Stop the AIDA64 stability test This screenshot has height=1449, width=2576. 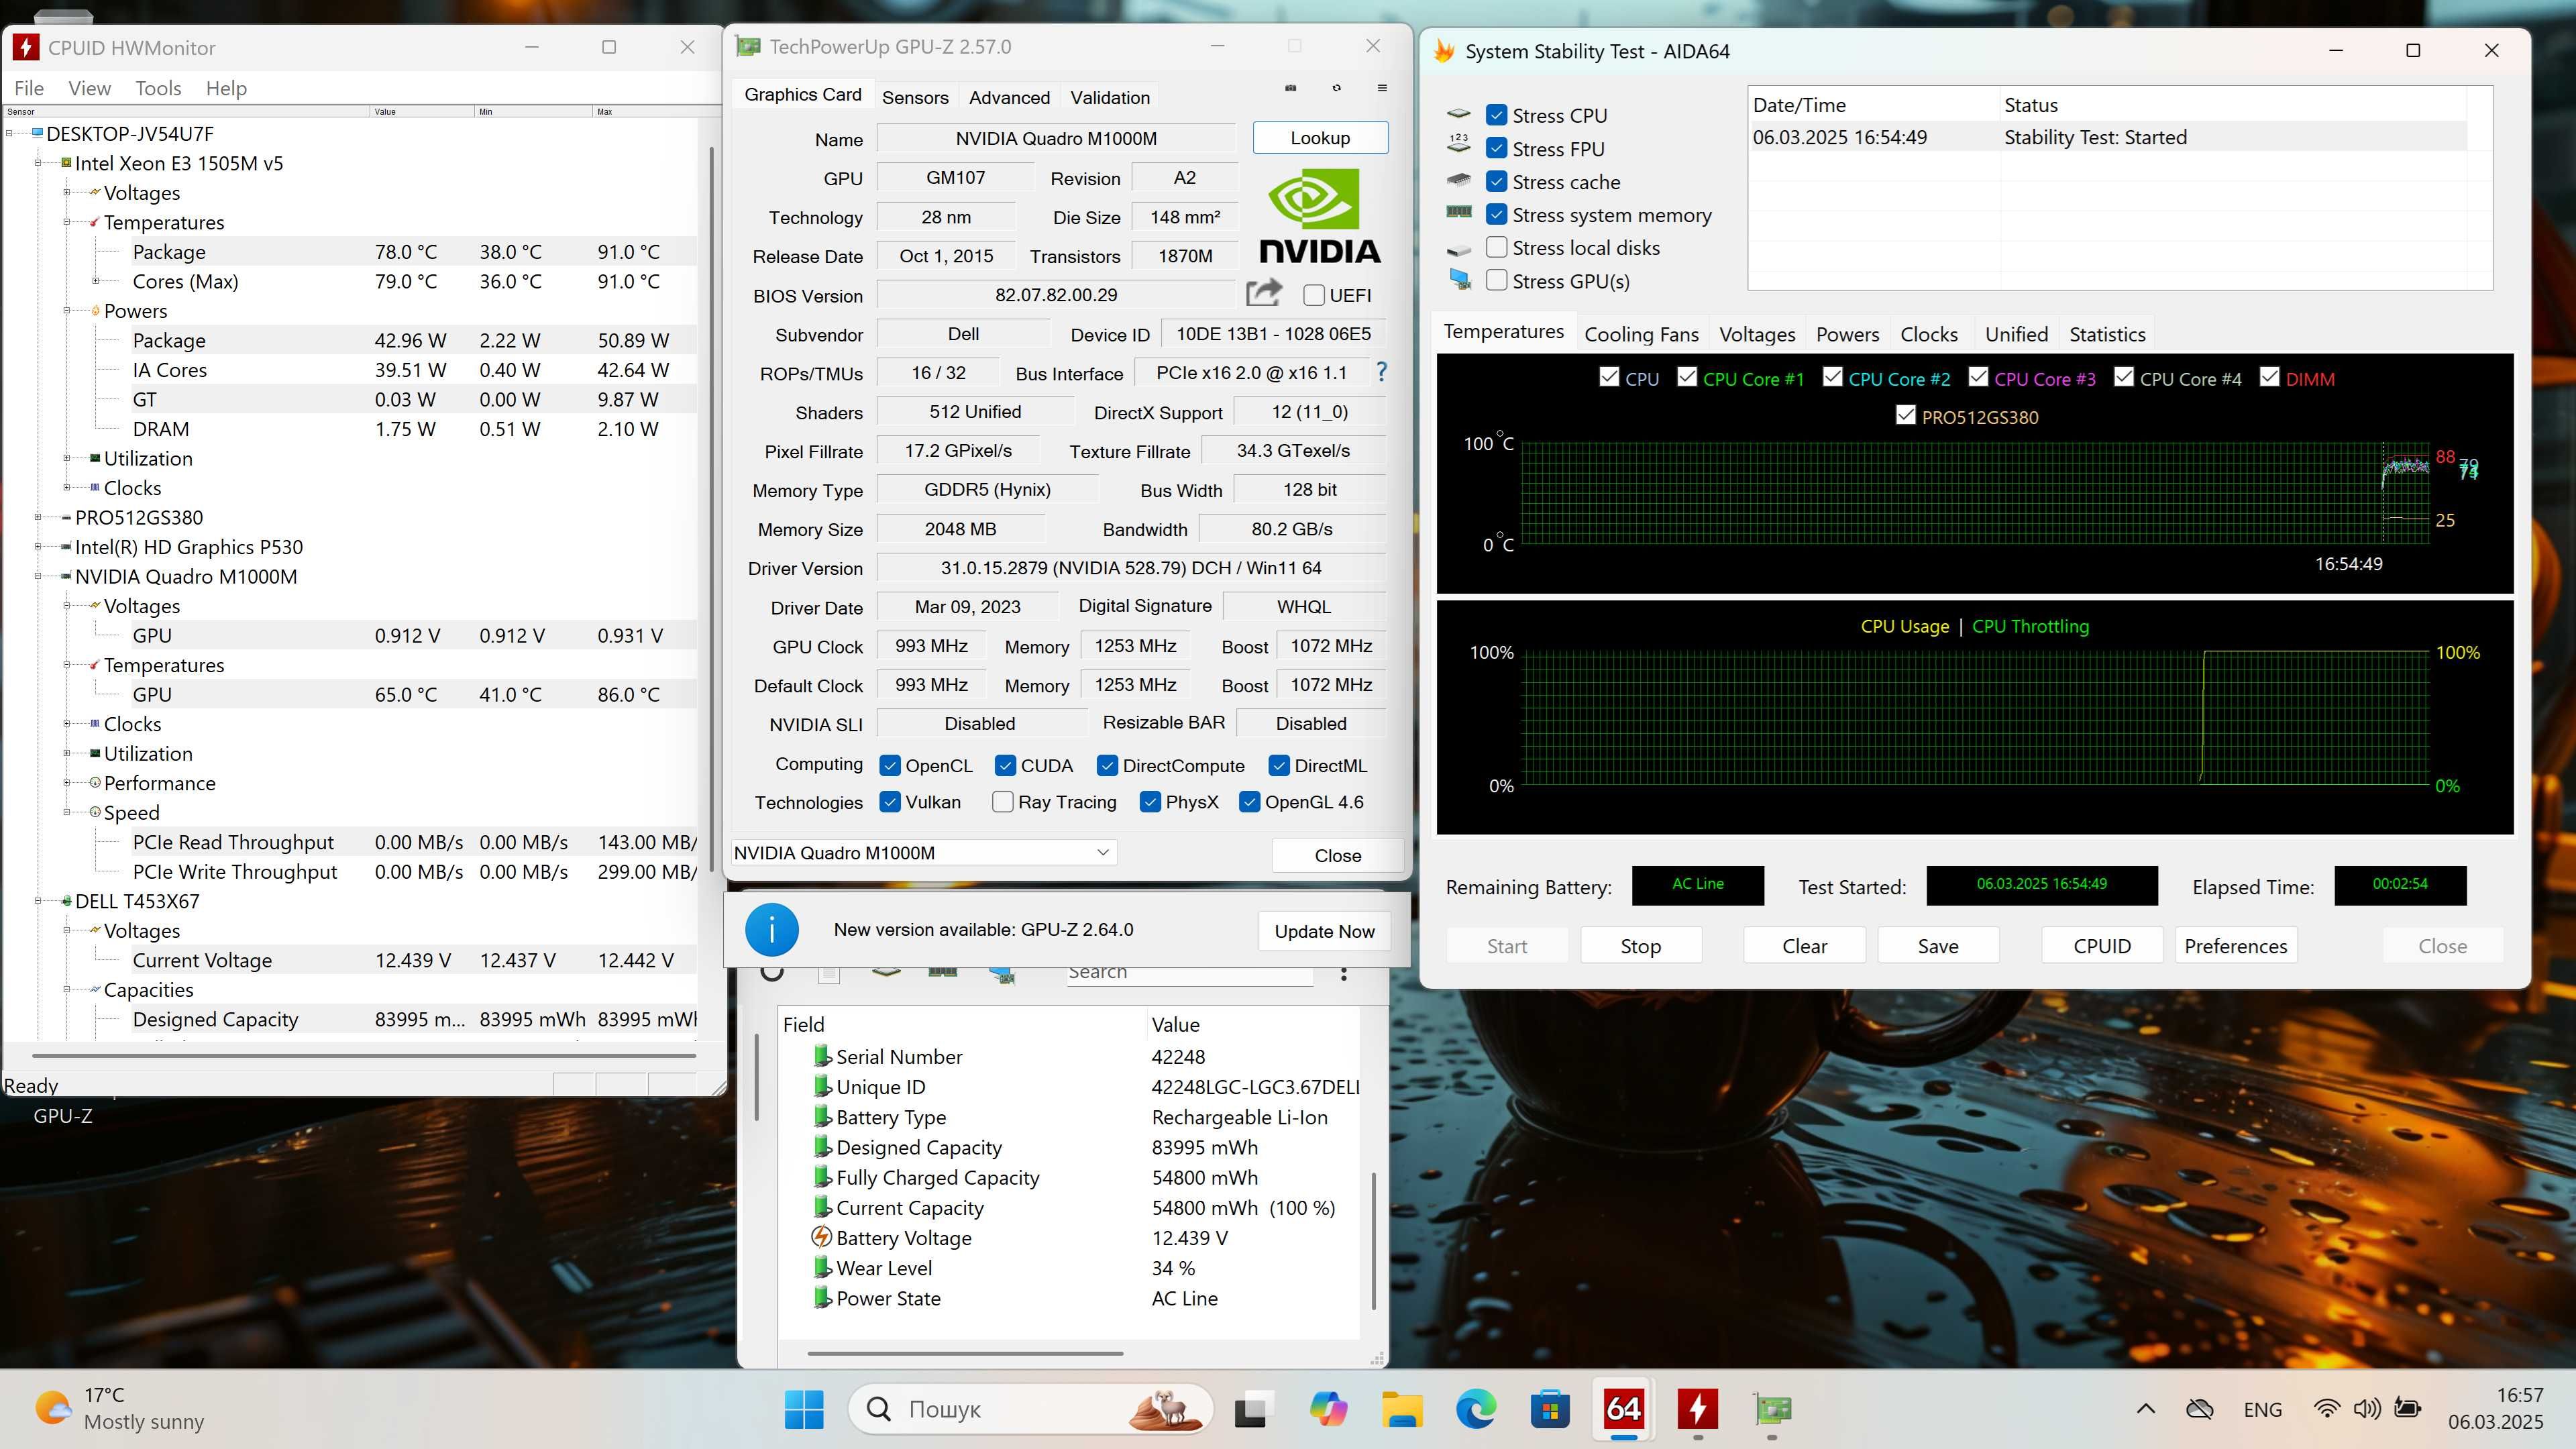point(1640,946)
